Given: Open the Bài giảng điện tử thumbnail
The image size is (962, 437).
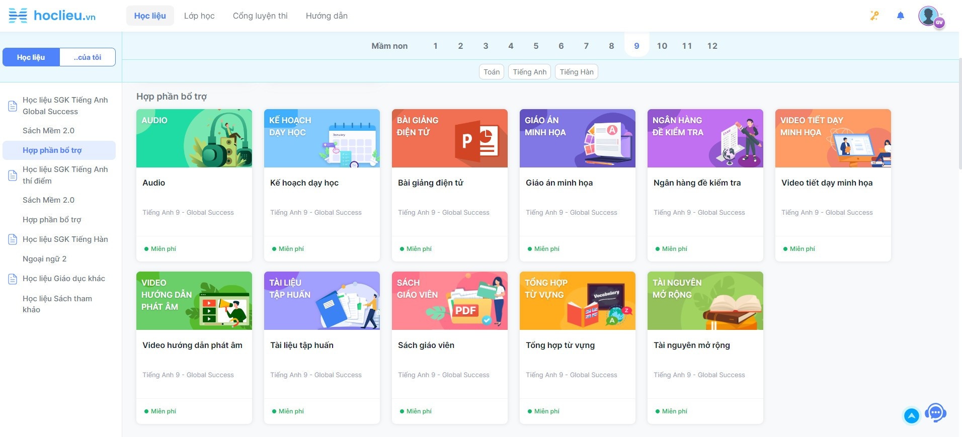Looking at the screenshot, I should pos(449,138).
